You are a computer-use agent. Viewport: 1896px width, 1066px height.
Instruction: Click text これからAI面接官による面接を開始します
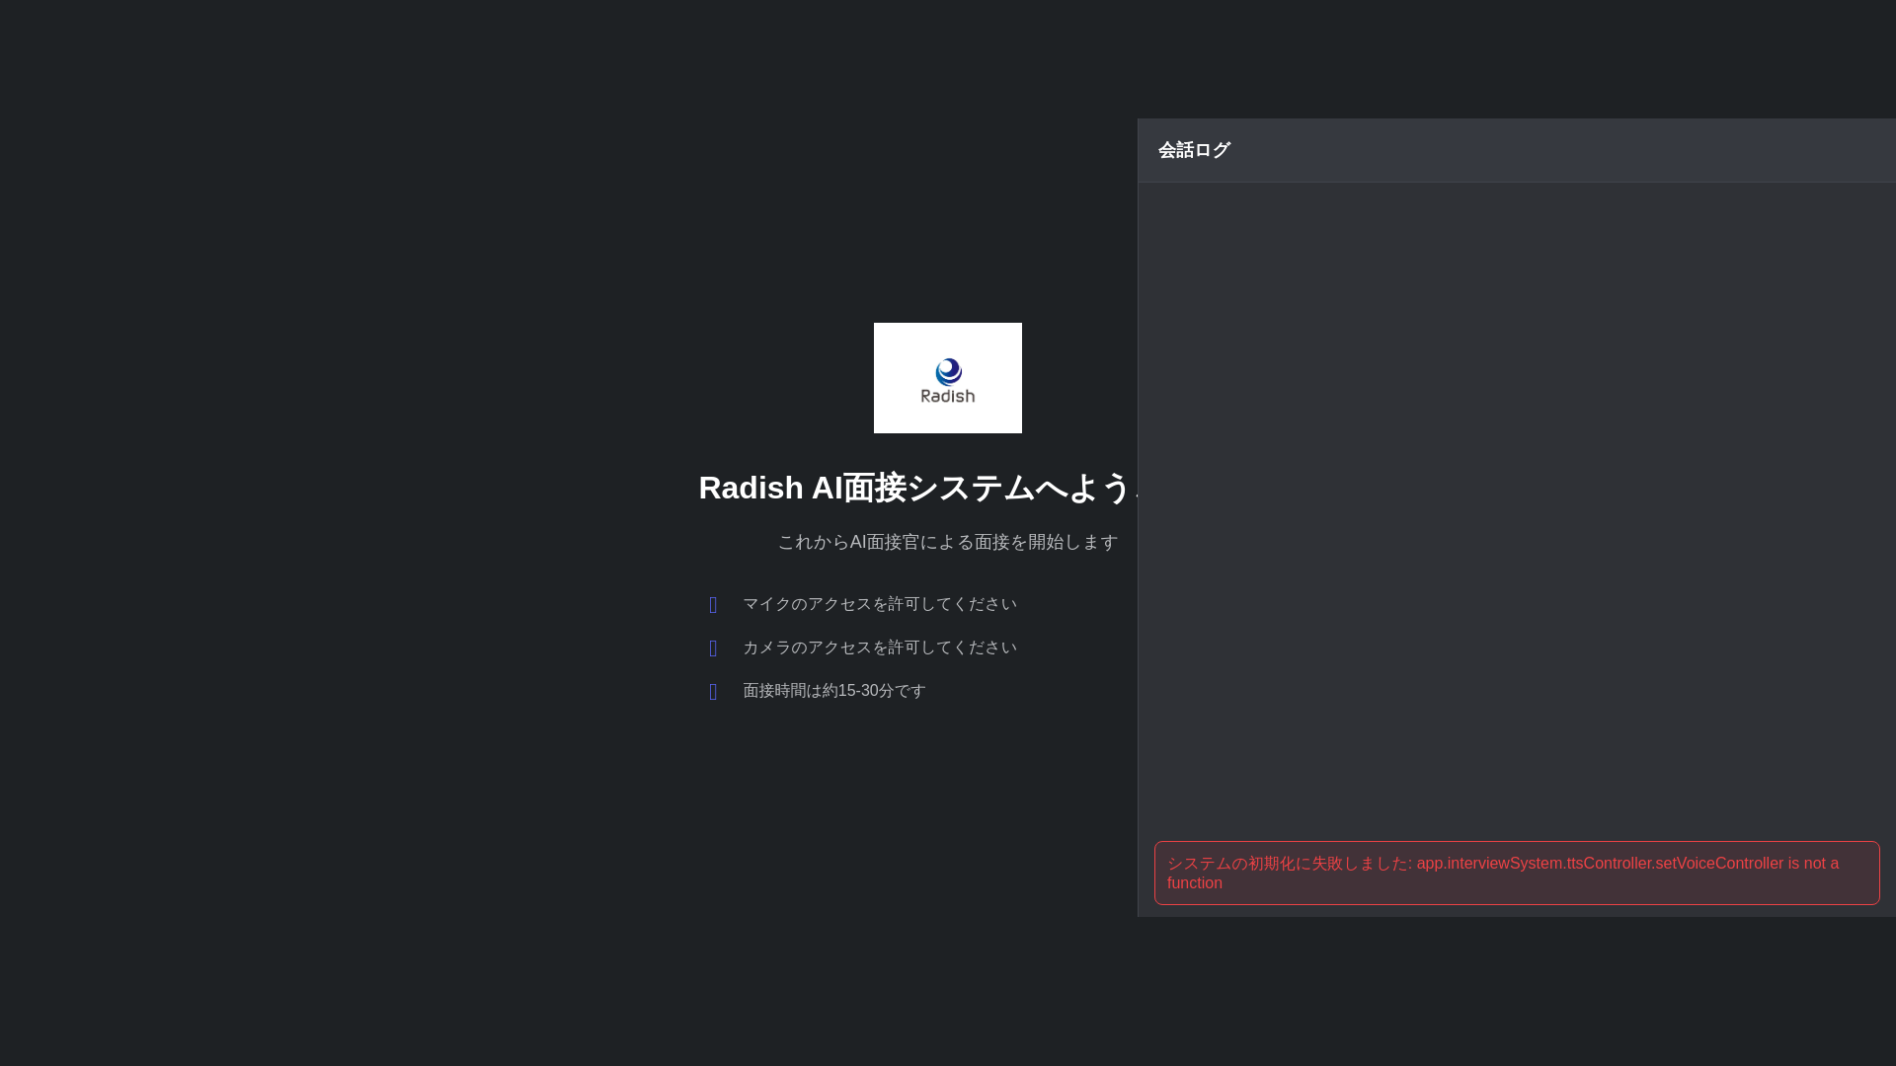click(947, 542)
